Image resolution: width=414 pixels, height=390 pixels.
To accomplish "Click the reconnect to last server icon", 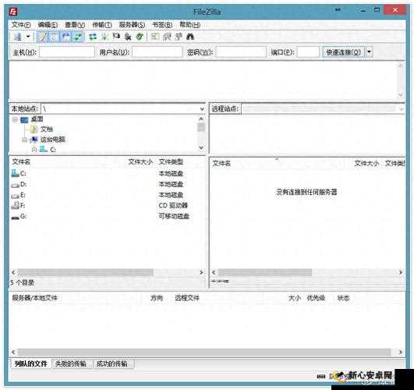I will pos(140,37).
